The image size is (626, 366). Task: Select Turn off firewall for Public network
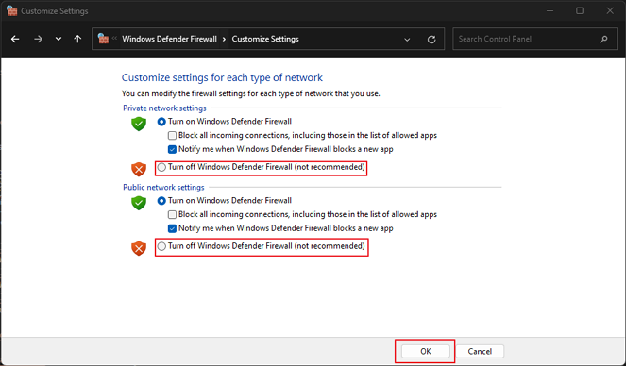(x=161, y=246)
